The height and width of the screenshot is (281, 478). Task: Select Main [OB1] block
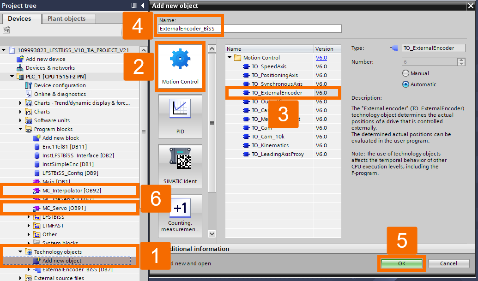56,182
